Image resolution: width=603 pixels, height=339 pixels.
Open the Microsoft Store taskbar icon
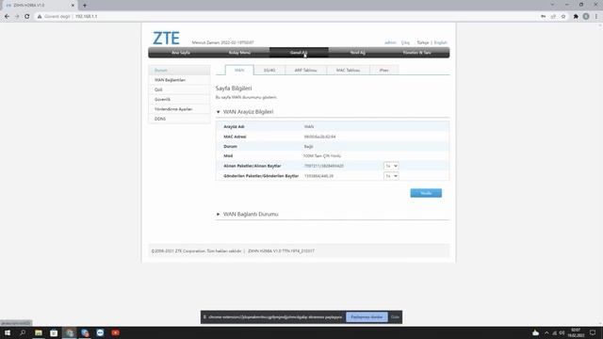54,332
